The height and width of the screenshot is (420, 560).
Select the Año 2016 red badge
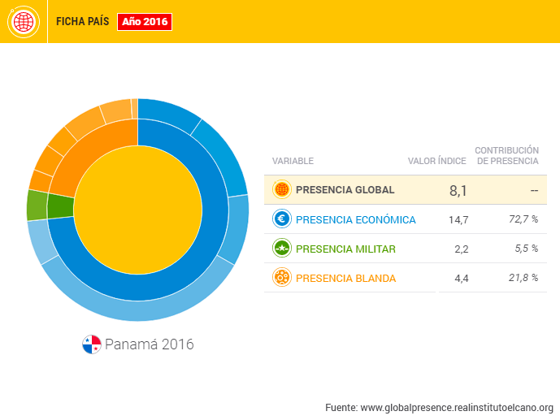coord(145,22)
